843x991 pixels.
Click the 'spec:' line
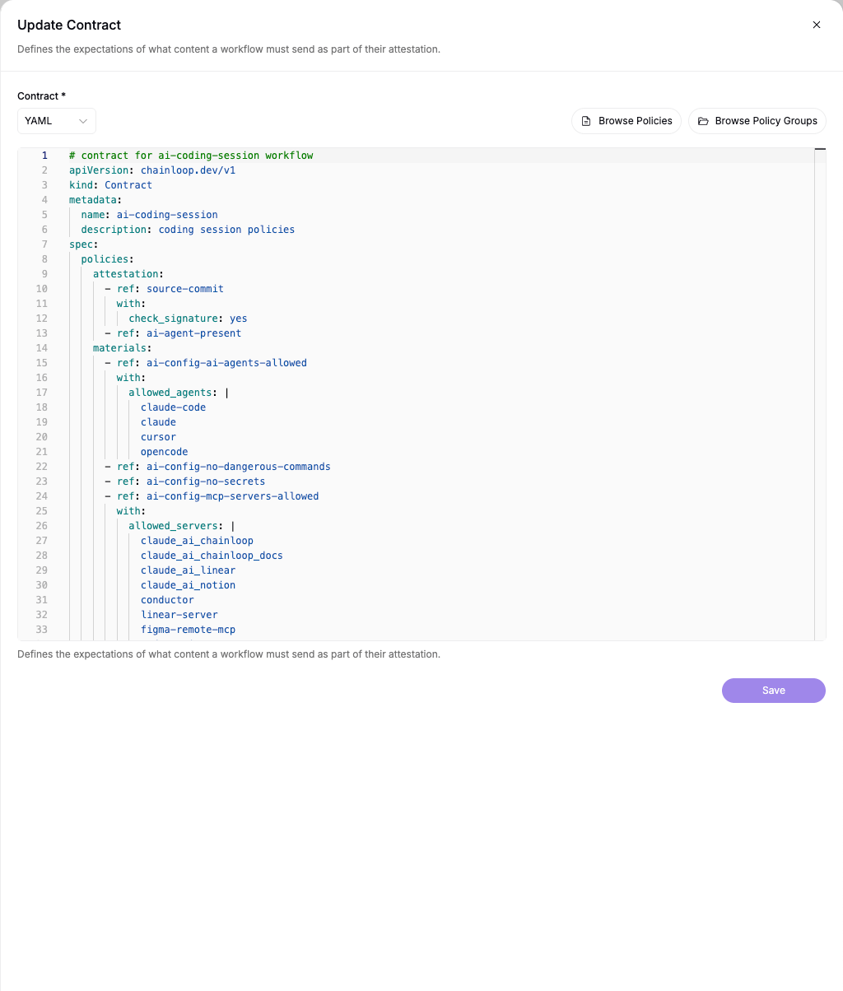point(84,244)
